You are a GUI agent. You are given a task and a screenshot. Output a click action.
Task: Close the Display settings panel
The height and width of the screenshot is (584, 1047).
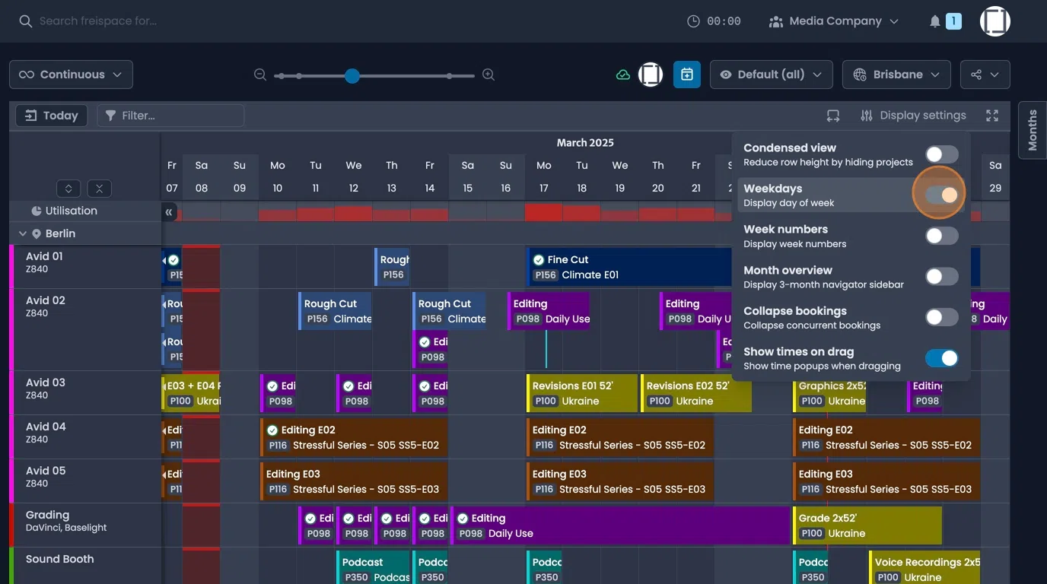click(x=912, y=116)
